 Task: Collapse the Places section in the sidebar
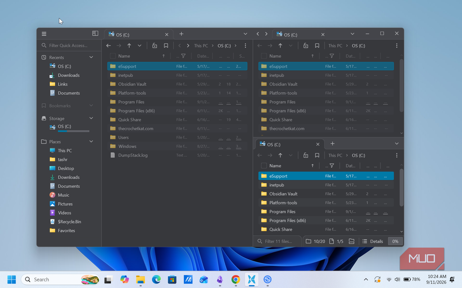tap(91, 142)
